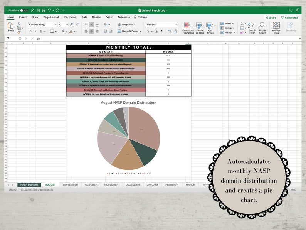306x230 pixels.
Task: Toggle Underline formatting
Action: (41, 31)
